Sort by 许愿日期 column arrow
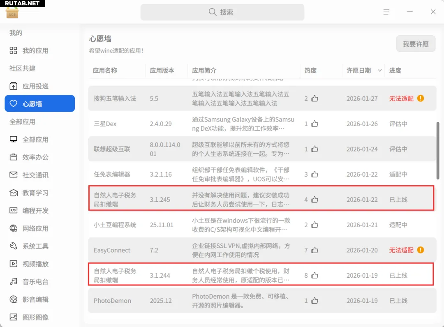The width and height of the screenshot is (444, 327). [x=379, y=71]
